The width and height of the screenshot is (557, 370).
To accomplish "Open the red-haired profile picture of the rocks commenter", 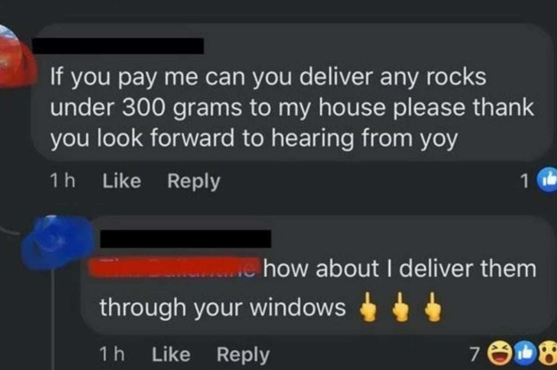I will click(x=16, y=56).
